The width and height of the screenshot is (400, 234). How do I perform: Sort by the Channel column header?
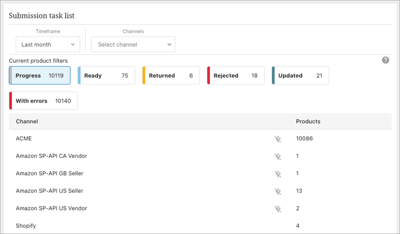[27, 122]
